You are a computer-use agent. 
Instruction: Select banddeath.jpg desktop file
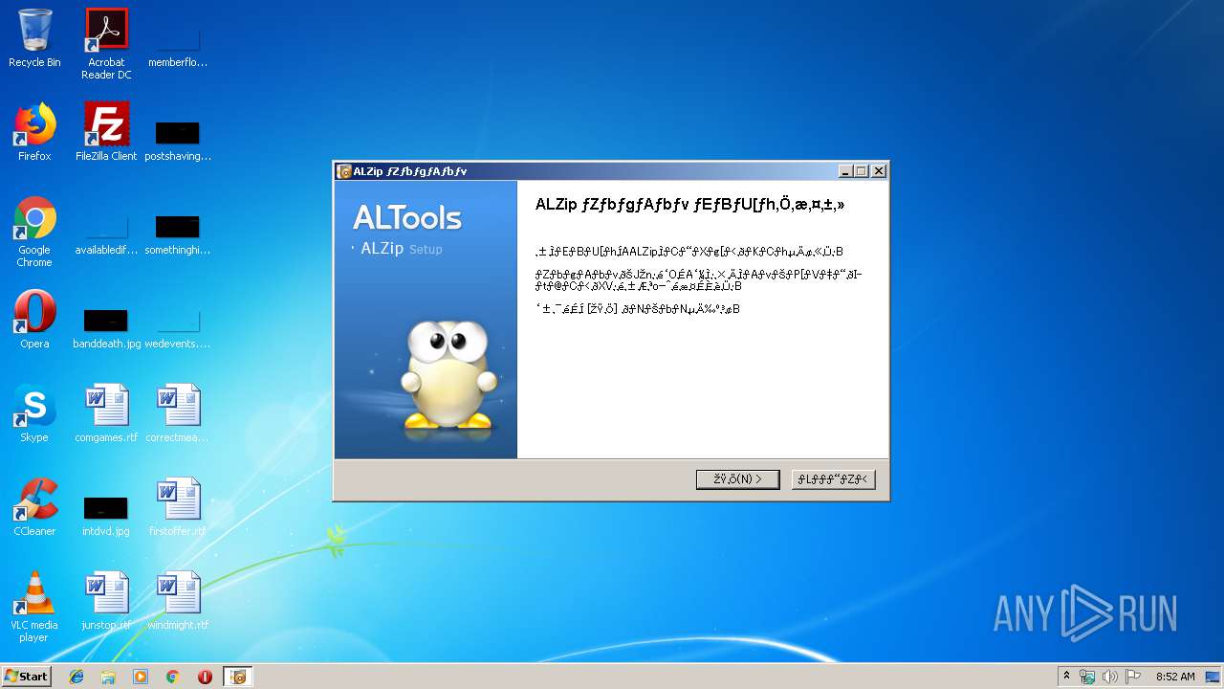[x=106, y=326]
